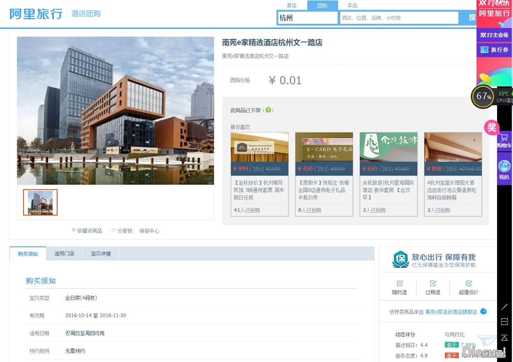
Task: Select the 团购 search tab
Action: [x=322, y=5]
